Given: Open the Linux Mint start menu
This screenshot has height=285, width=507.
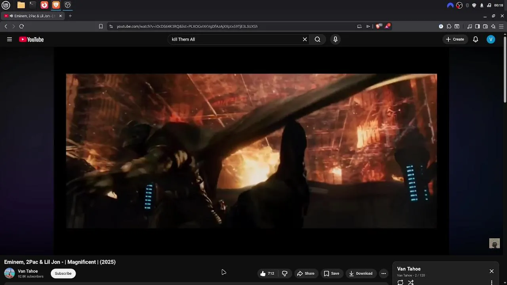Looking at the screenshot, I should pos(6,5).
